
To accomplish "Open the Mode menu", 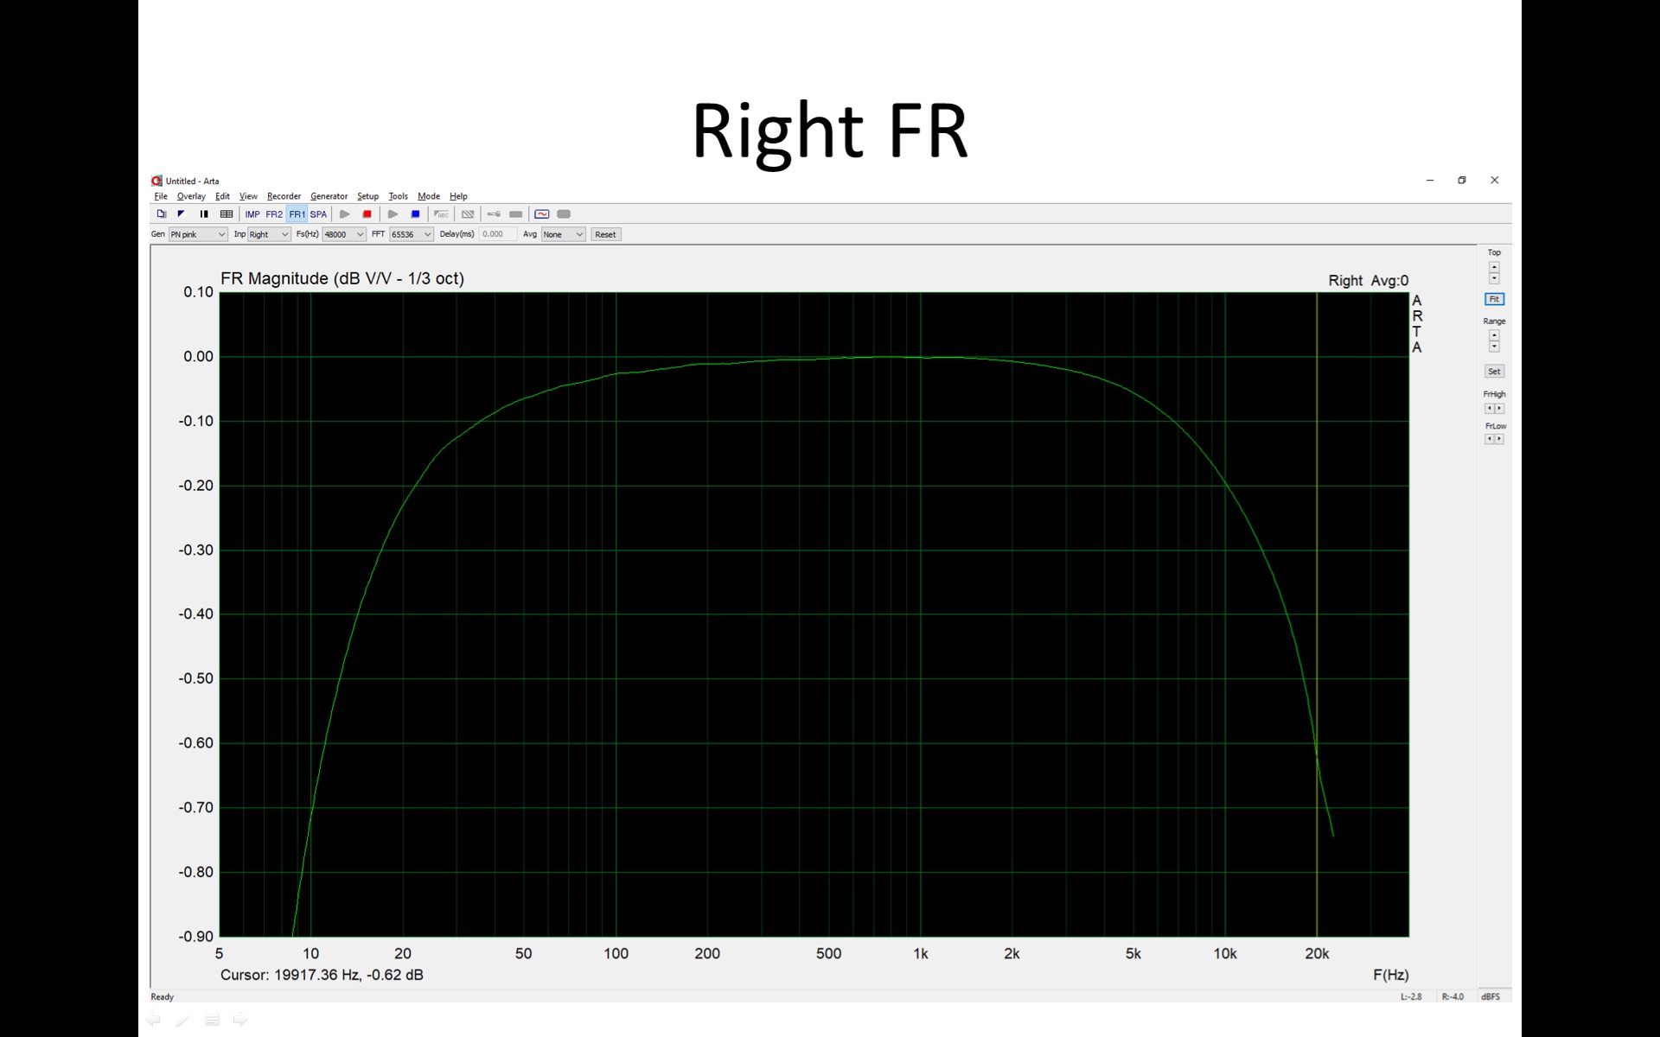I will (429, 196).
